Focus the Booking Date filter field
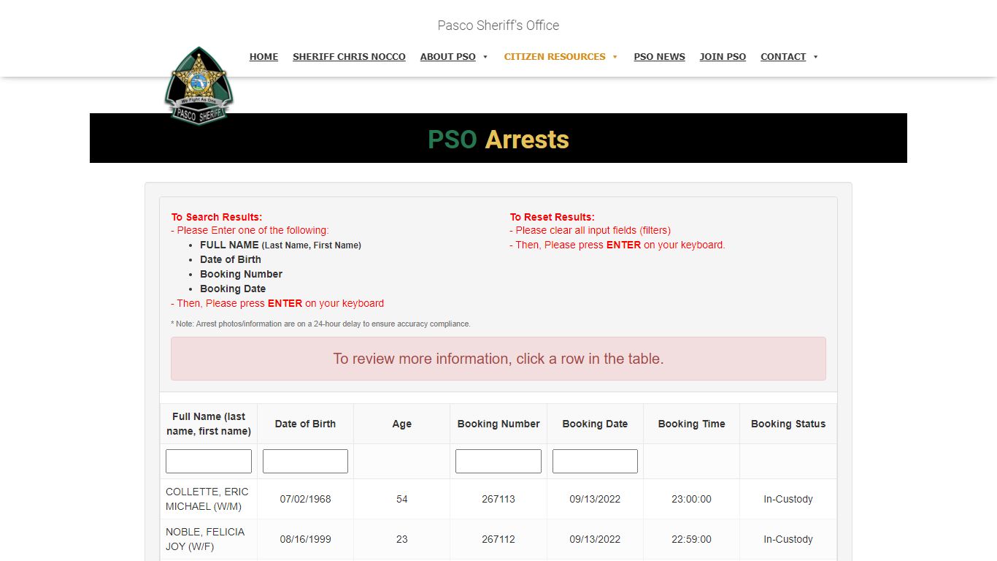 (595, 461)
